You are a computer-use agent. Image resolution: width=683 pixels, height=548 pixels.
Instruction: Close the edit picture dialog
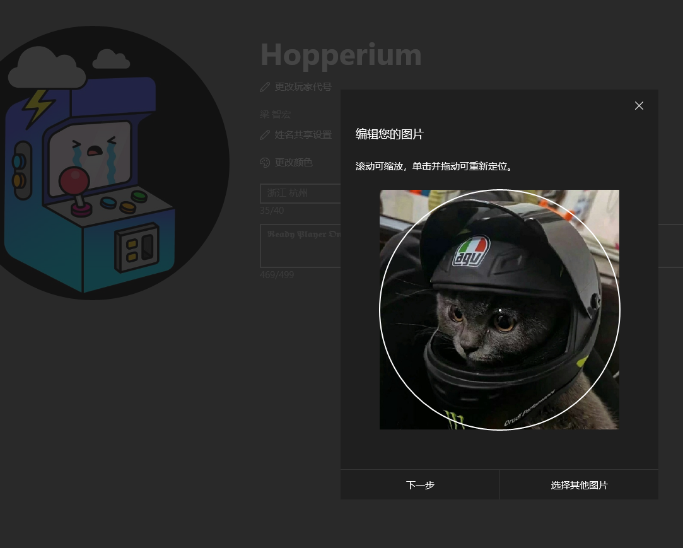coord(639,106)
